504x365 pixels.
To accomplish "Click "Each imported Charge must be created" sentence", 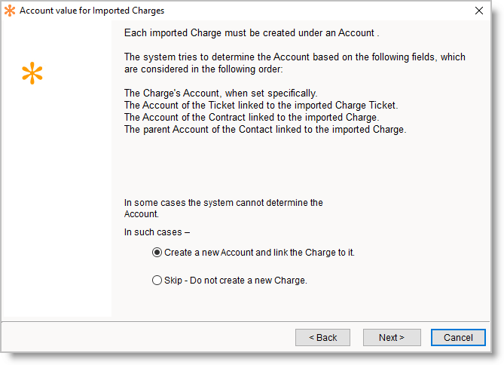I will point(251,34).
